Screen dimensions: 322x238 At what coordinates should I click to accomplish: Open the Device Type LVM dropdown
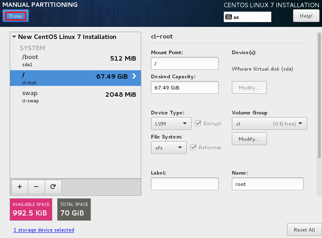pyautogui.click(x=171, y=124)
